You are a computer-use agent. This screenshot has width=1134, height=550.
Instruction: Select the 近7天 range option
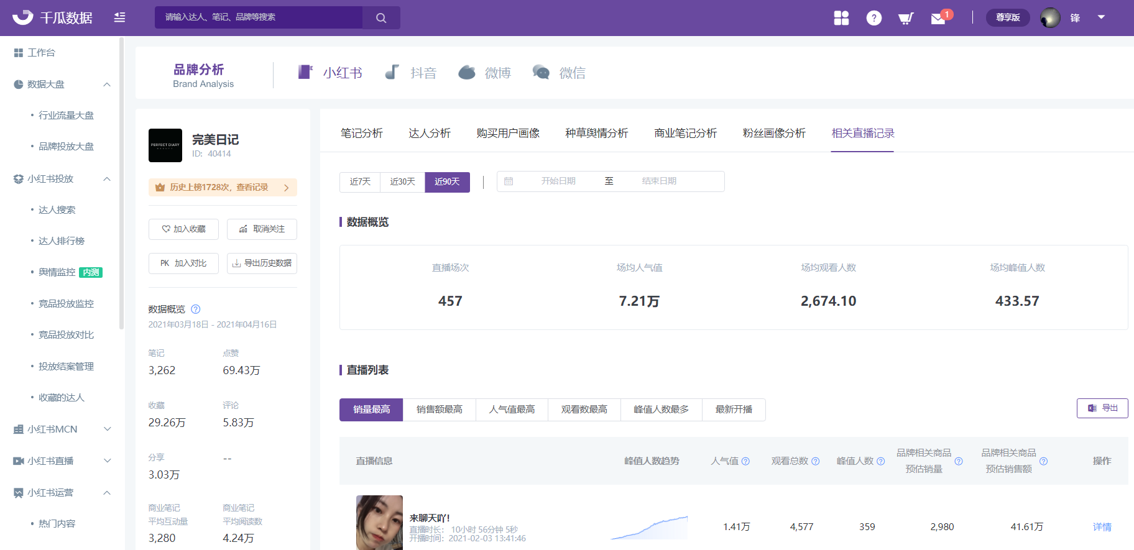(360, 181)
